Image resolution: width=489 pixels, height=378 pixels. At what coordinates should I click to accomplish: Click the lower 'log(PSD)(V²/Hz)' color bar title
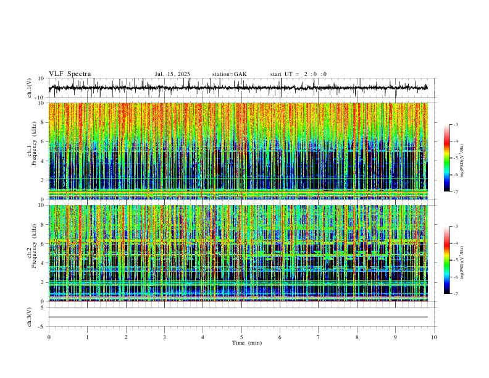point(462,263)
